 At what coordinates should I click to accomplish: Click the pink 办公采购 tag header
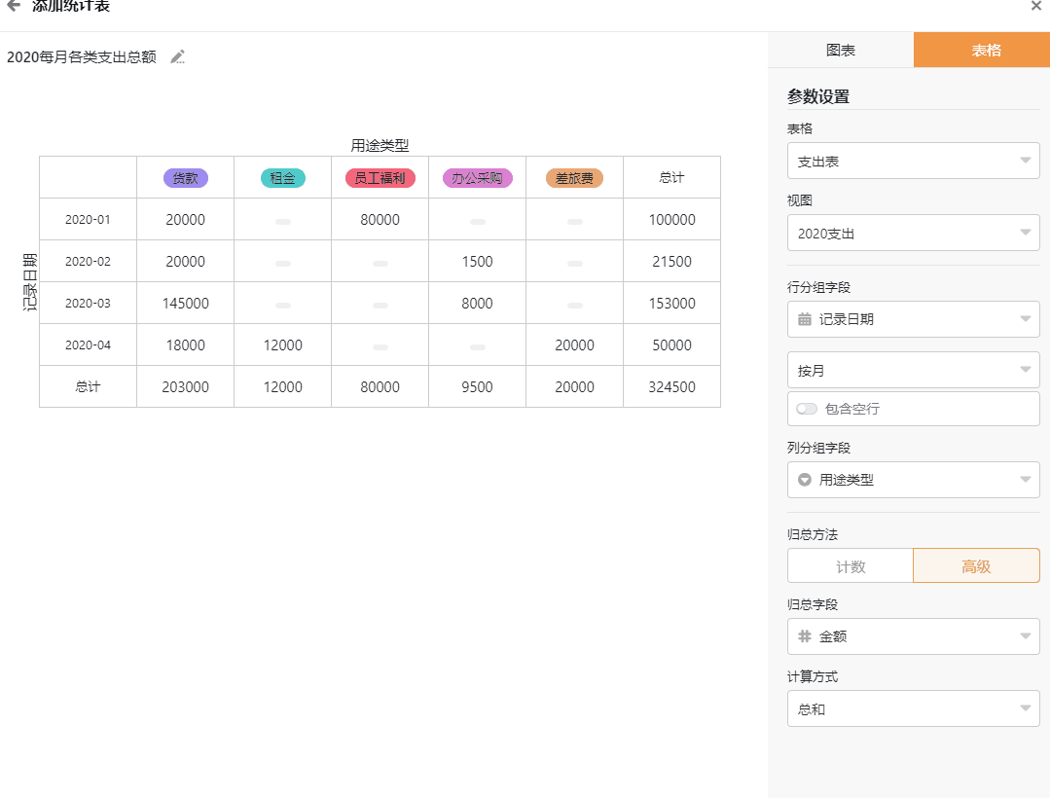coord(478,178)
